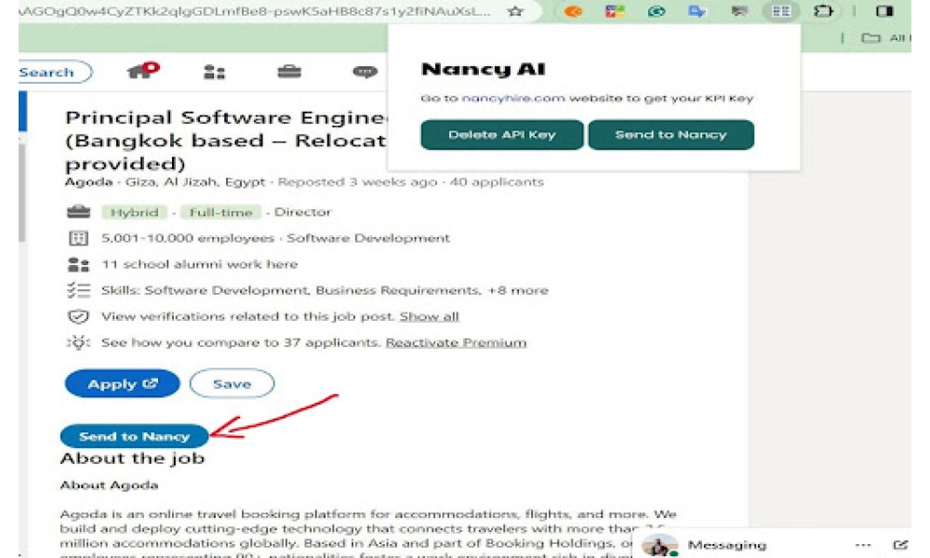Click the Hybrid workplace tag
Screen dimensions: 930x558
[x=135, y=212]
